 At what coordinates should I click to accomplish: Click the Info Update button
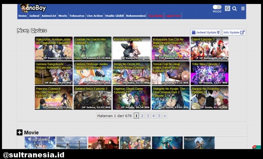(234, 32)
